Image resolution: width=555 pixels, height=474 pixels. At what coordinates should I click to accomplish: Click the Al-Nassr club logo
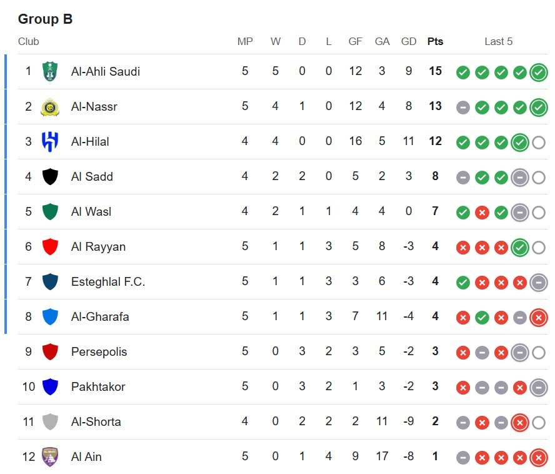click(50, 107)
